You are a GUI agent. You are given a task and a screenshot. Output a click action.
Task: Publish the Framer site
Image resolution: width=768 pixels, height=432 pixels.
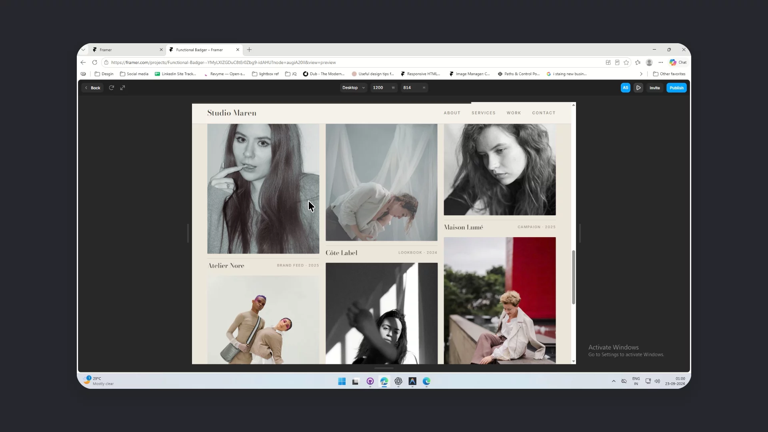[x=676, y=88]
